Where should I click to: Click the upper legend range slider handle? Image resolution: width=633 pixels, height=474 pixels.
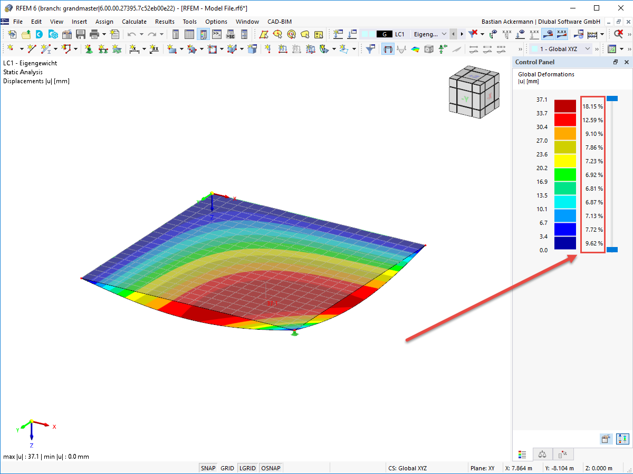tap(612, 98)
